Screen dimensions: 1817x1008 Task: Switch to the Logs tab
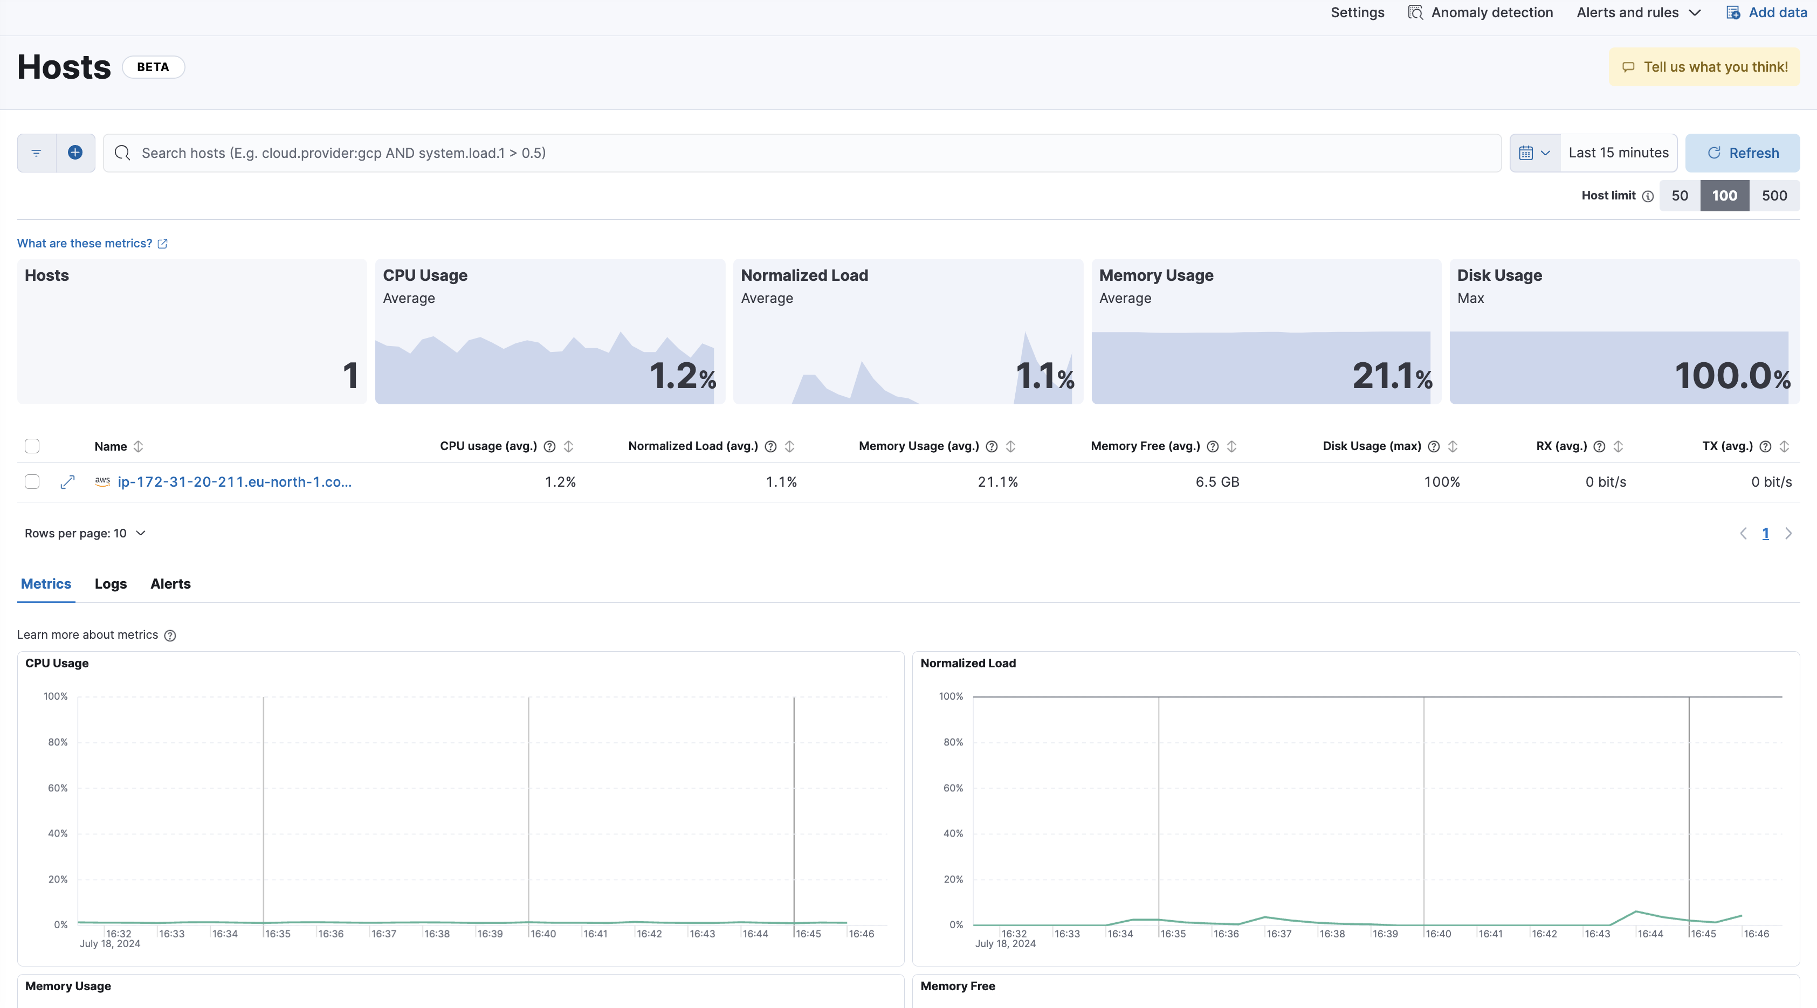(x=111, y=584)
